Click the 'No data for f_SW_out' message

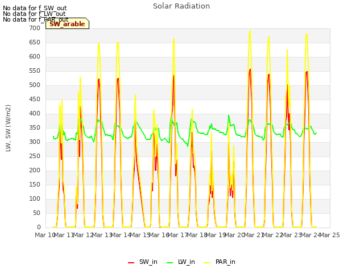click(35, 8)
